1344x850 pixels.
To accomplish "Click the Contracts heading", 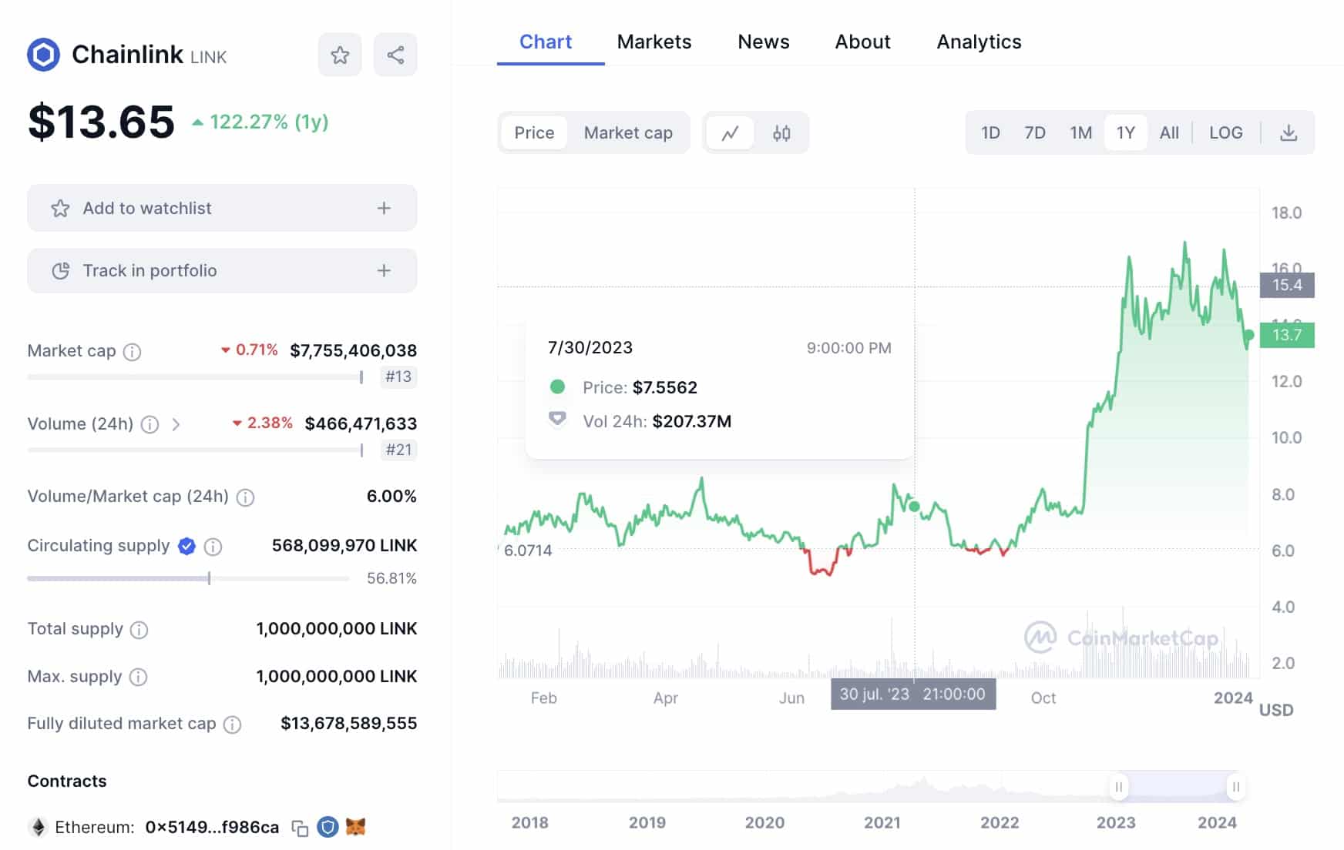I will click(x=67, y=781).
